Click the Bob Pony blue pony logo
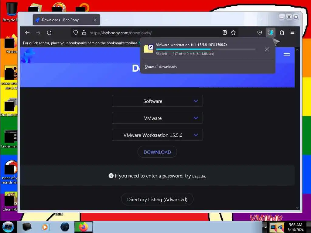Screen dimensions: 311x233 28,56
